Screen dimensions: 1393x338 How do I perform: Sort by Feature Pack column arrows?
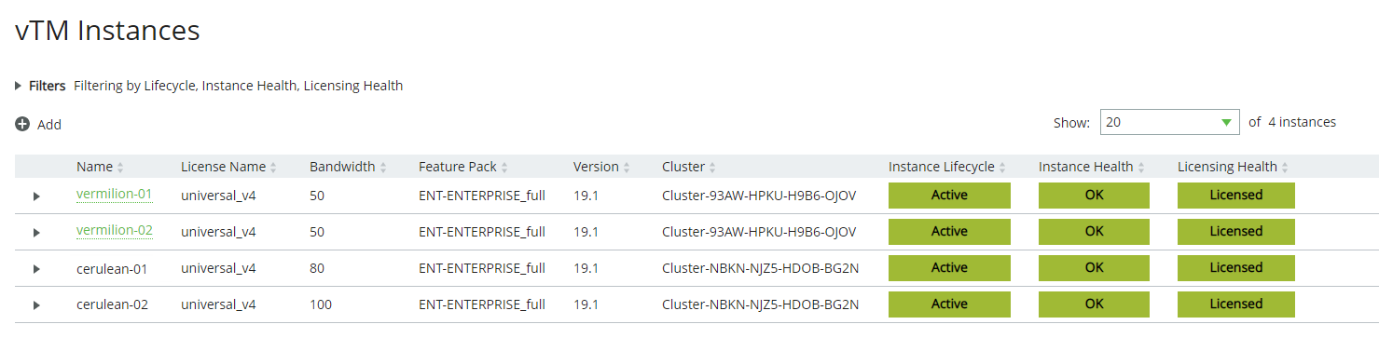point(504,168)
